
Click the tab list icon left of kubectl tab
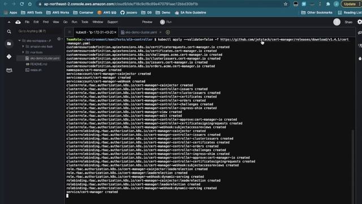[x=70, y=32]
